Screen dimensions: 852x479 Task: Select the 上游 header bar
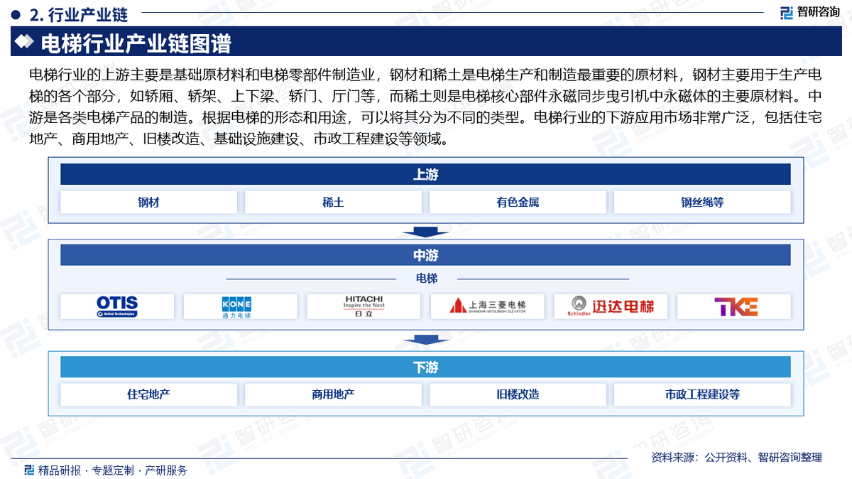[425, 174]
